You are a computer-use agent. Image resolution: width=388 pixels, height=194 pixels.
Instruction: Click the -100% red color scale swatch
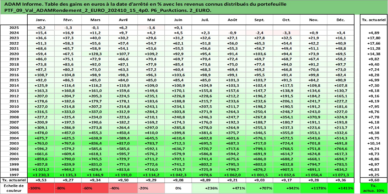pyautogui.click(x=41, y=188)
